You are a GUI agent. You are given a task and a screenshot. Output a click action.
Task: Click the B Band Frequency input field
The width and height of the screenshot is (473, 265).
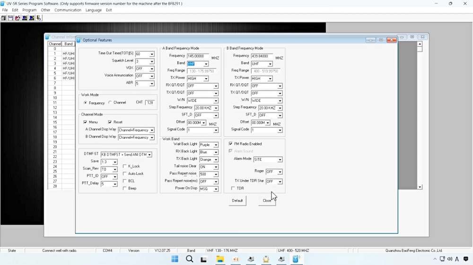tap(262, 56)
